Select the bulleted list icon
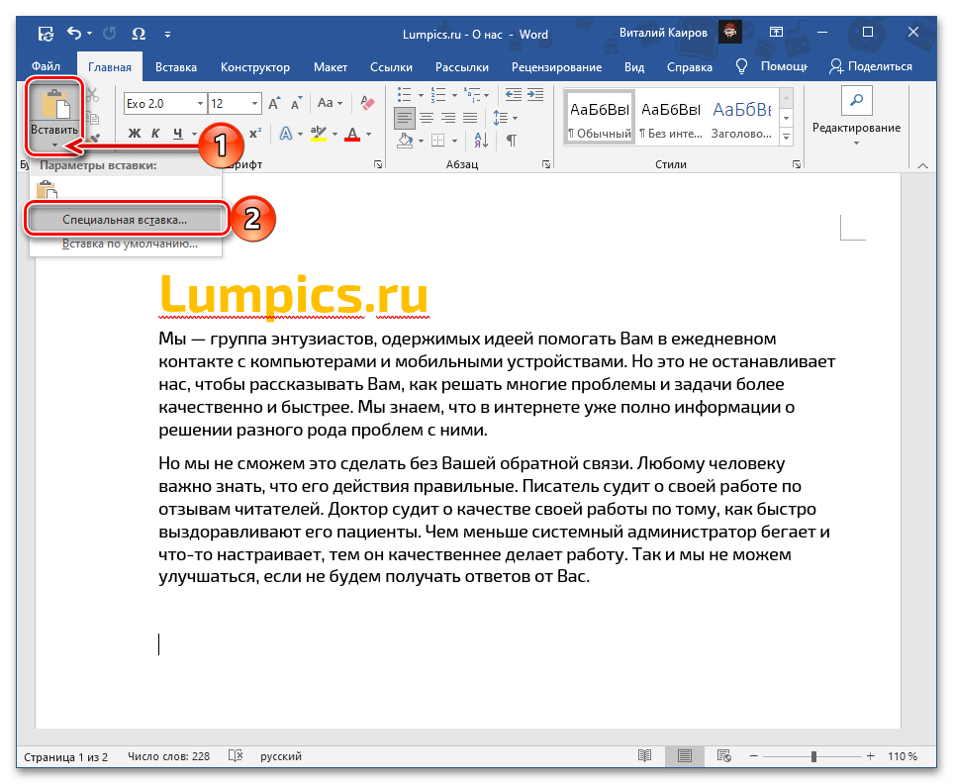The image size is (953, 784). [x=404, y=95]
